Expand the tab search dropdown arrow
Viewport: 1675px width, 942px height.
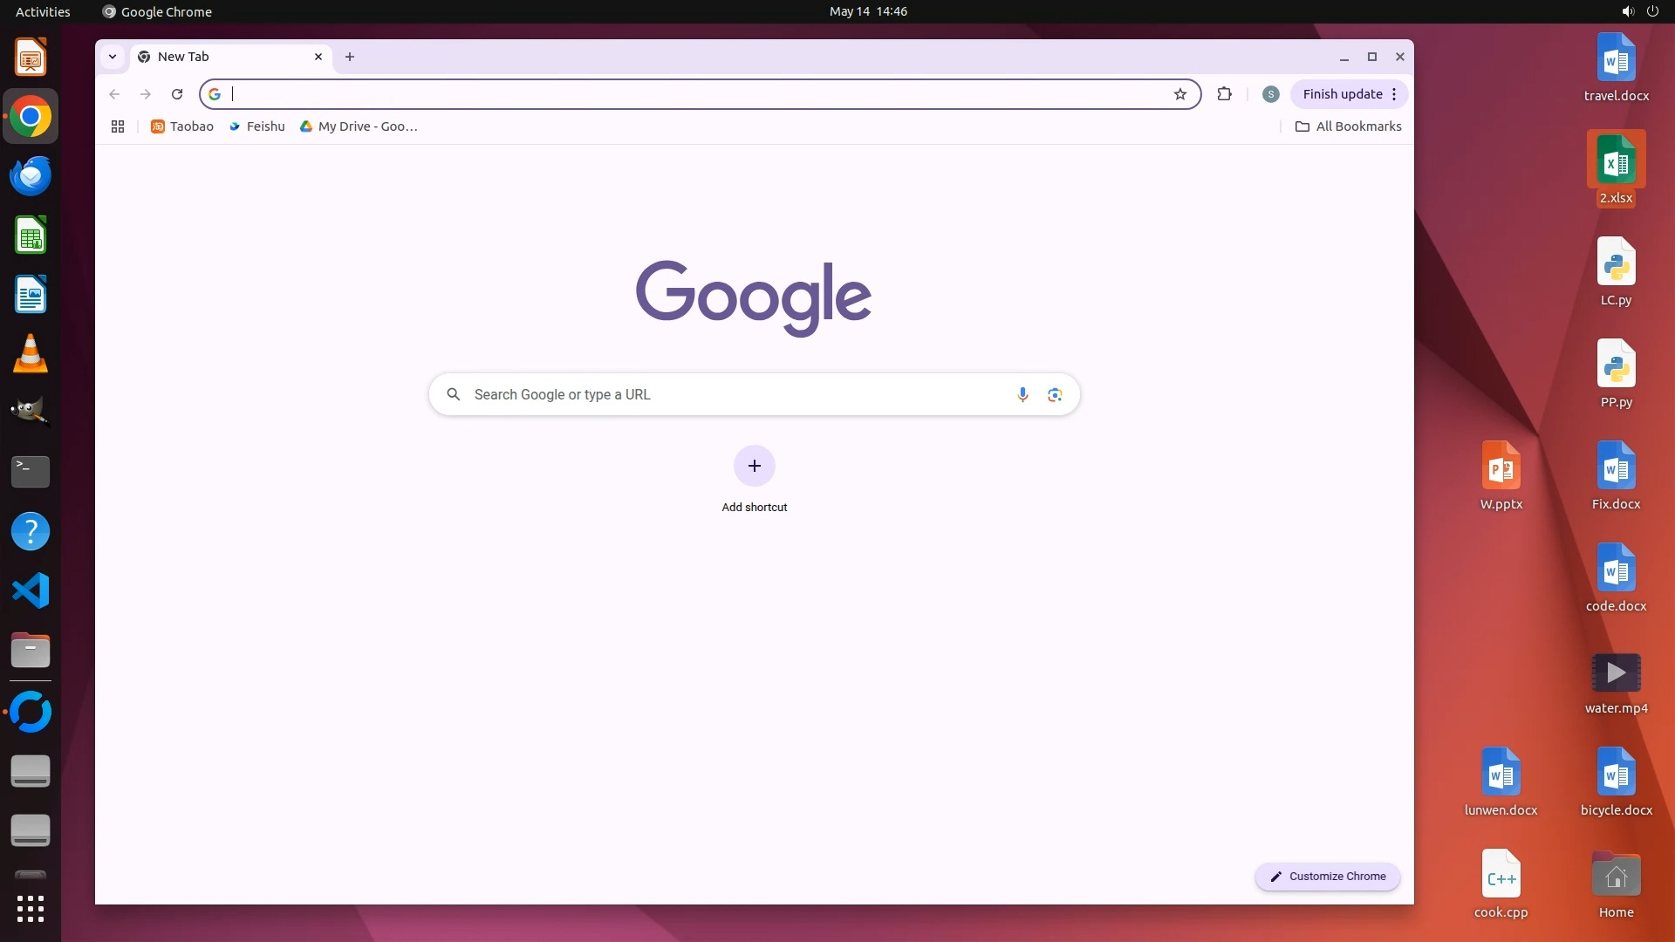point(113,57)
